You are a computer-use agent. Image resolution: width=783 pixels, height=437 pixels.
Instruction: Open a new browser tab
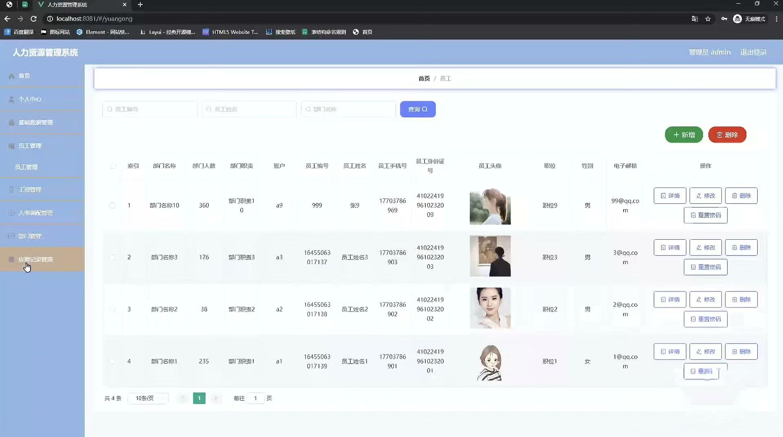click(140, 4)
